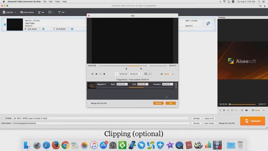Click the clip start time field 00:00:32
Screen dimensions: 268x151
(x=123, y=74)
